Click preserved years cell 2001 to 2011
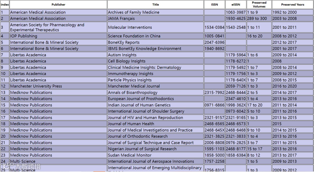This screenshot has width=314, height=172. 292,27
